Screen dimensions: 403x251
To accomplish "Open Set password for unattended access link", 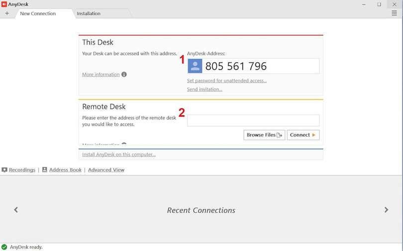I will 227,81.
